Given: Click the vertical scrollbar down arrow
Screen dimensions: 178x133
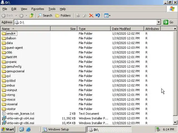Looking at the screenshot, I should 175,122.
